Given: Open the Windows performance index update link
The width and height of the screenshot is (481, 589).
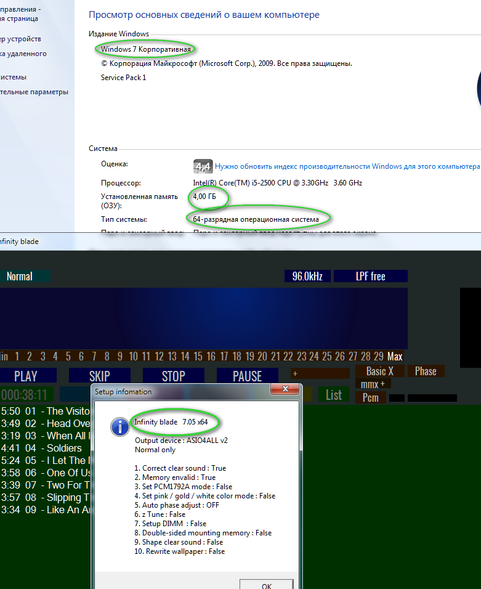Looking at the screenshot, I should [347, 166].
